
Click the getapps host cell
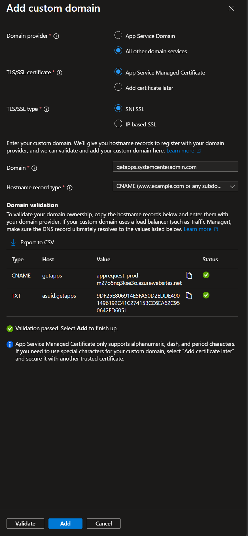click(x=52, y=276)
